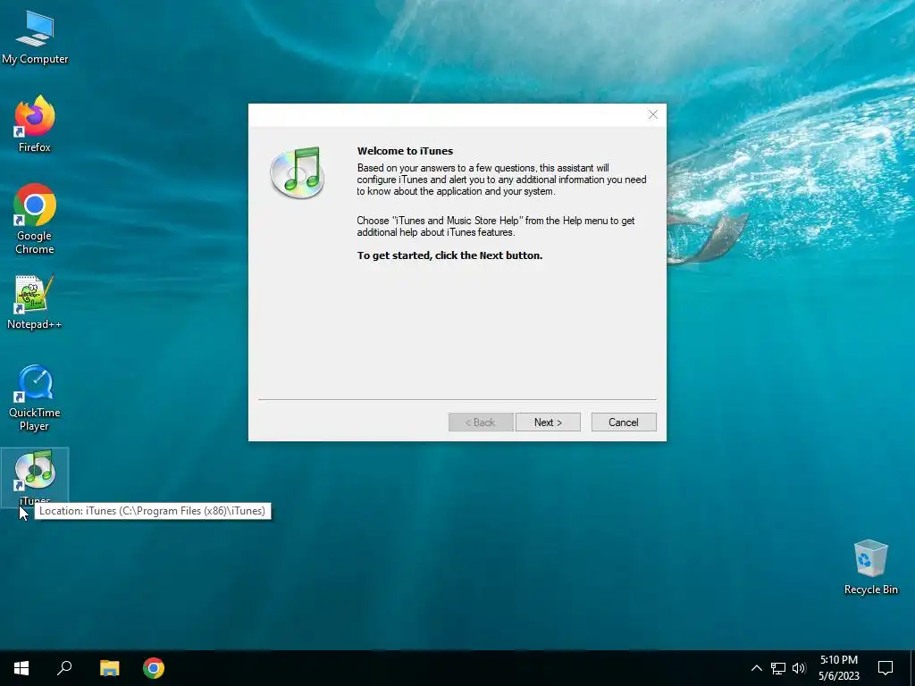Open the clock showing 5:10 PM
Viewport: 915px width, 686px height.
(x=838, y=668)
